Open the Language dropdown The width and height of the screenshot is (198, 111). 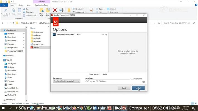(x=67, y=81)
